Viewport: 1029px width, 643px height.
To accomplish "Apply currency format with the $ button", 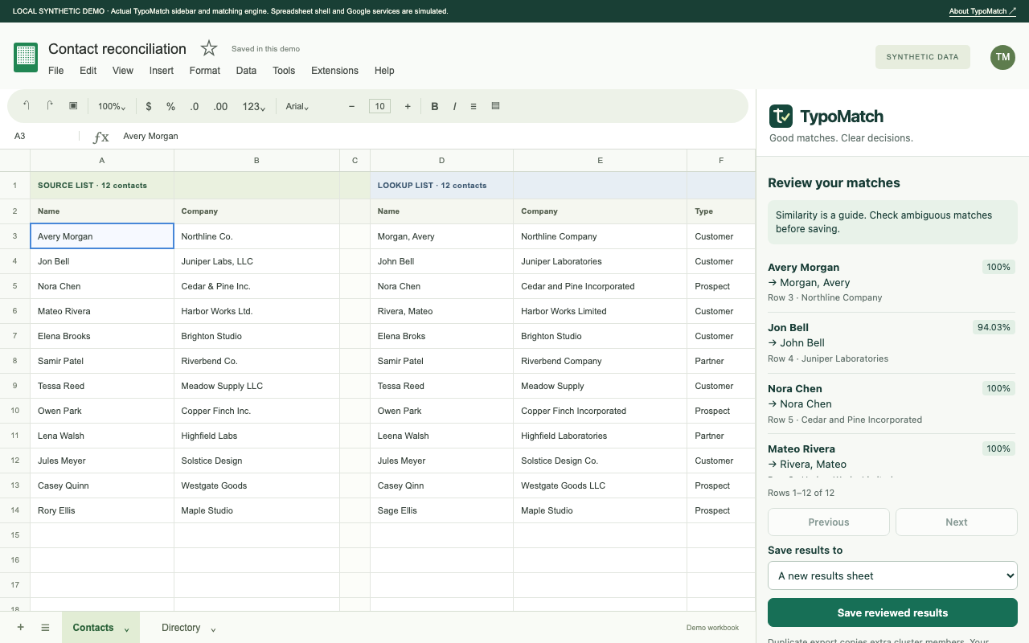I will 149,106.
